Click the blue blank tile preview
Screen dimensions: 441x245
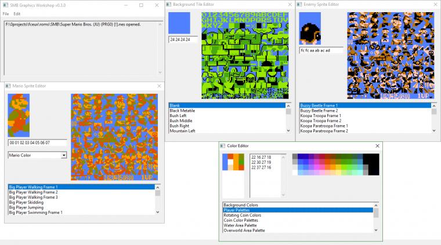click(x=179, y=23)
